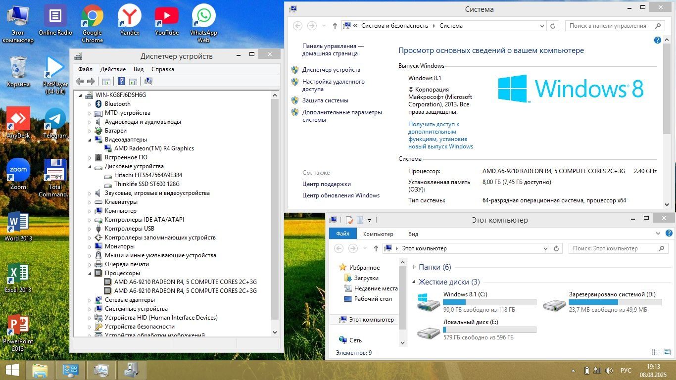
Task: Open Диспетчер устройств link in Система
Action: (x=331, y=70)
